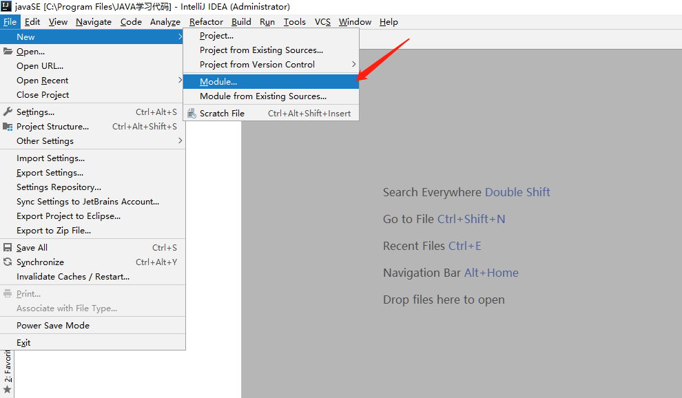
Task: Choose Import Settings...
Action: (92, 158)
